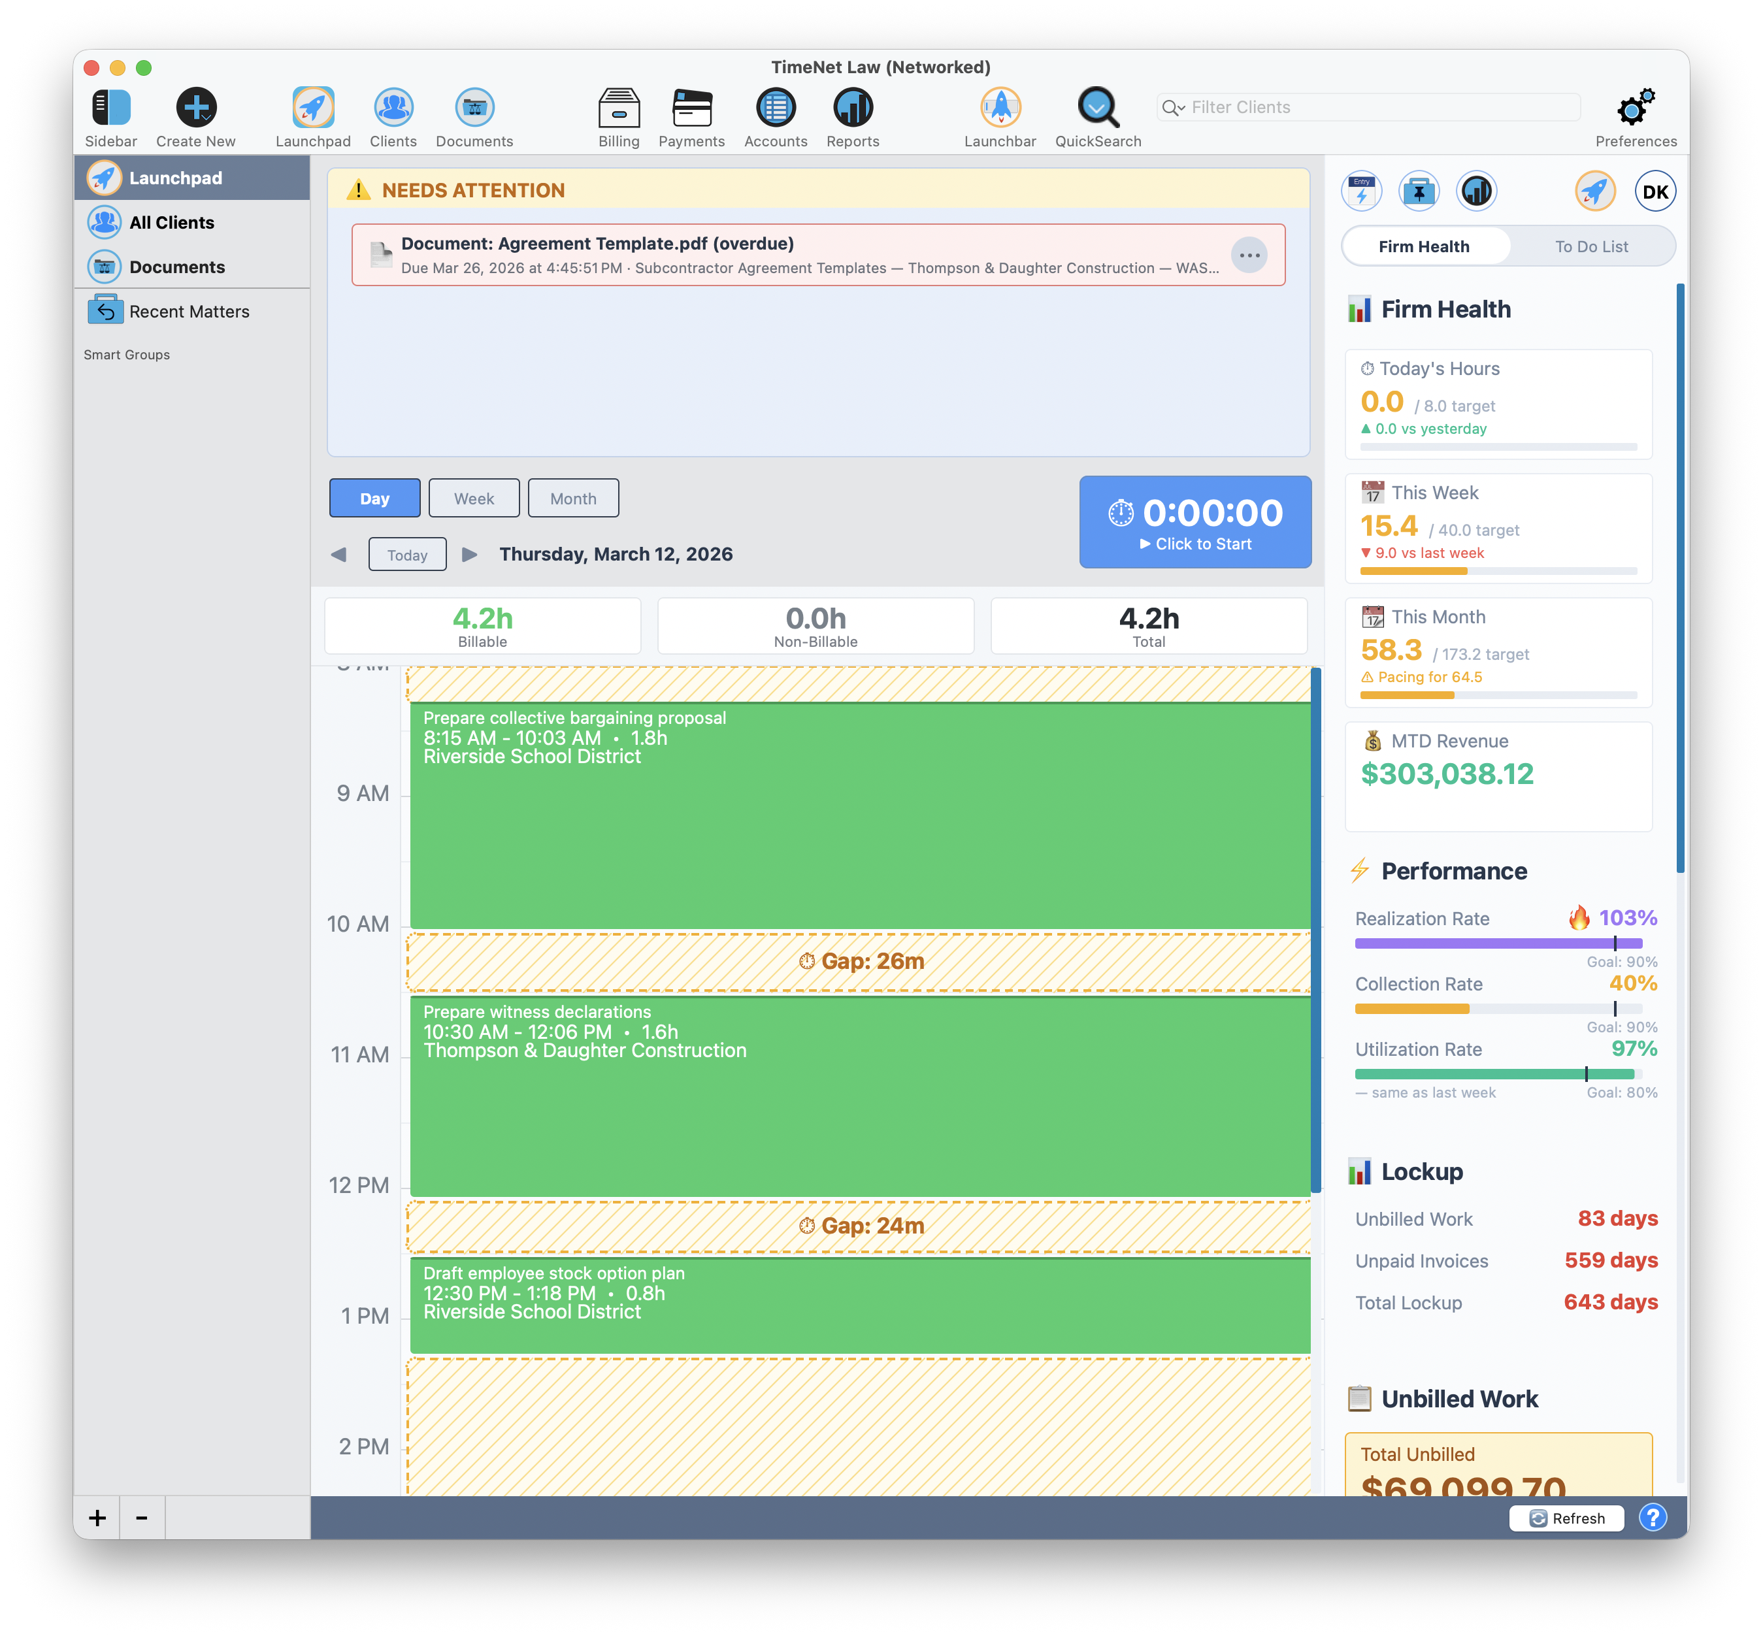The width and height of the screenshot is (1763, 1636).
Task: Jump to Today in the calendar
Action: (406, 554)
